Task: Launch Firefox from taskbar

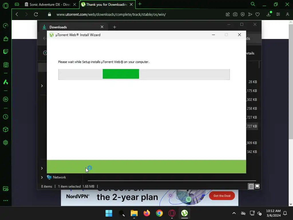Action: point(147,213)
